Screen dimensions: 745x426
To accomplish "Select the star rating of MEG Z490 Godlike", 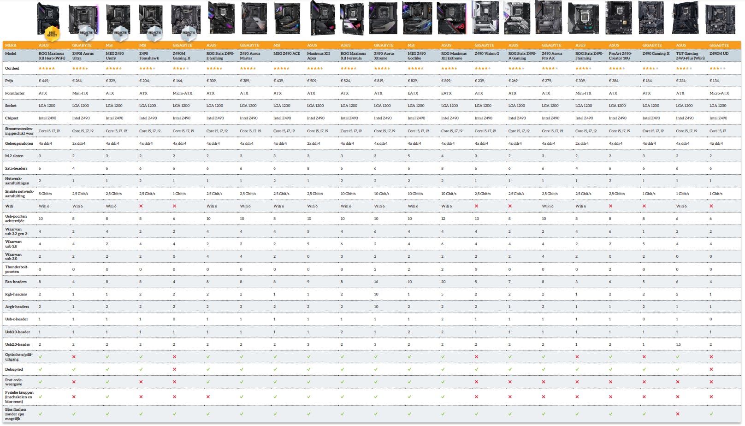I will pyautogui.click(x=415, y=68).
